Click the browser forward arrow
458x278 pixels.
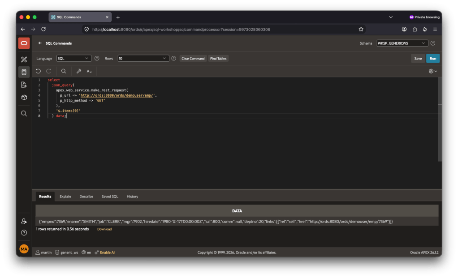click(x=33, y=29)
